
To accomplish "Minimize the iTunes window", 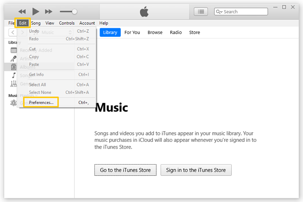I will tap(275, 7).
